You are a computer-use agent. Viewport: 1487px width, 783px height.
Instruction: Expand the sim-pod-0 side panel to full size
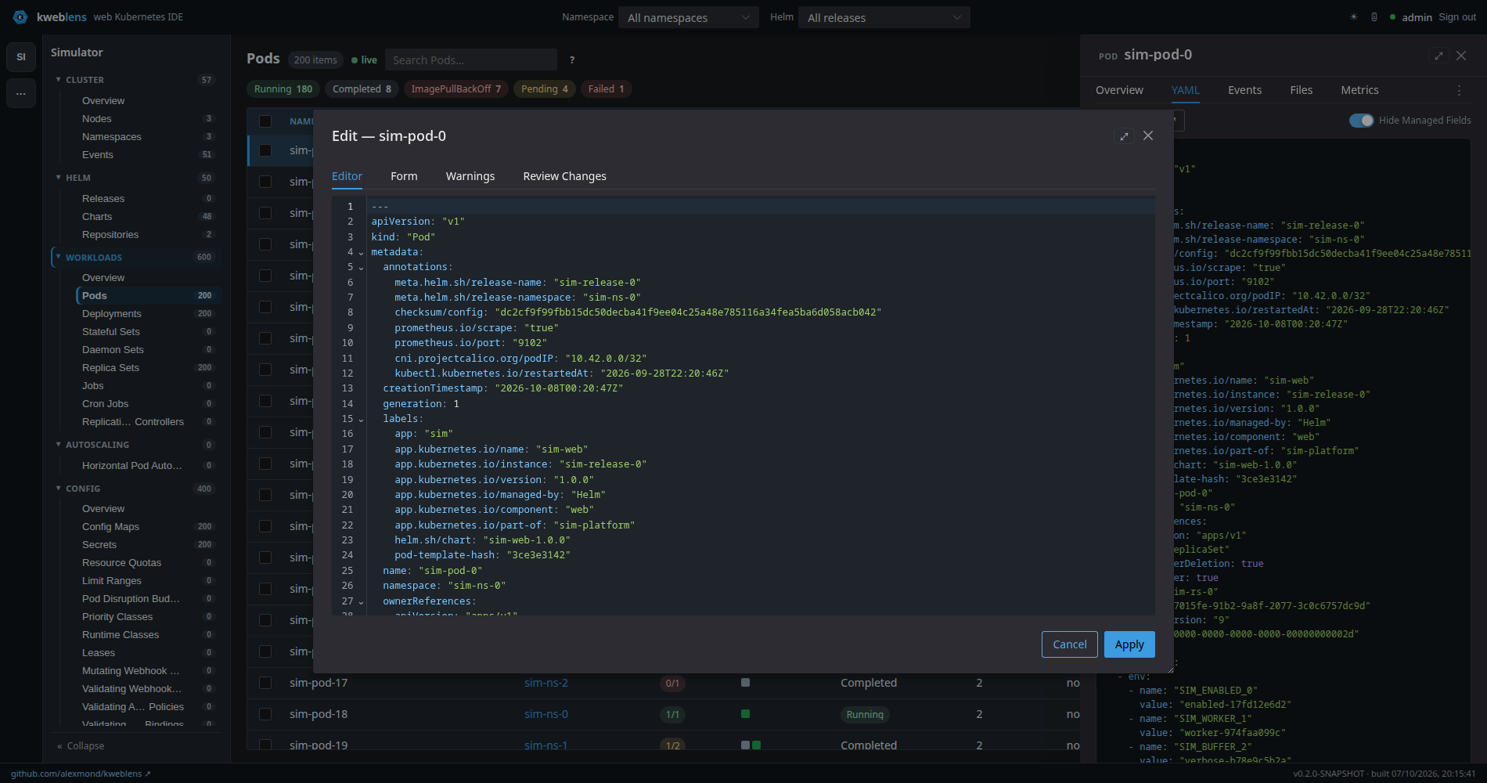(1438, 56)
